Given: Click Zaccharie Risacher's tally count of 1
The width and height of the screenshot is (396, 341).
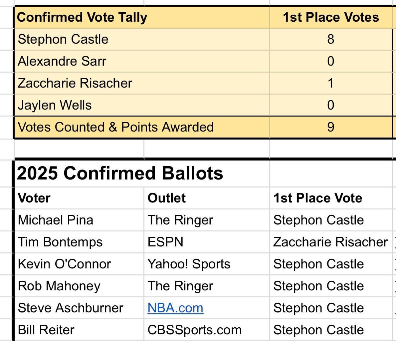Looking at the screenshot, I should click(x=330, y=83).
